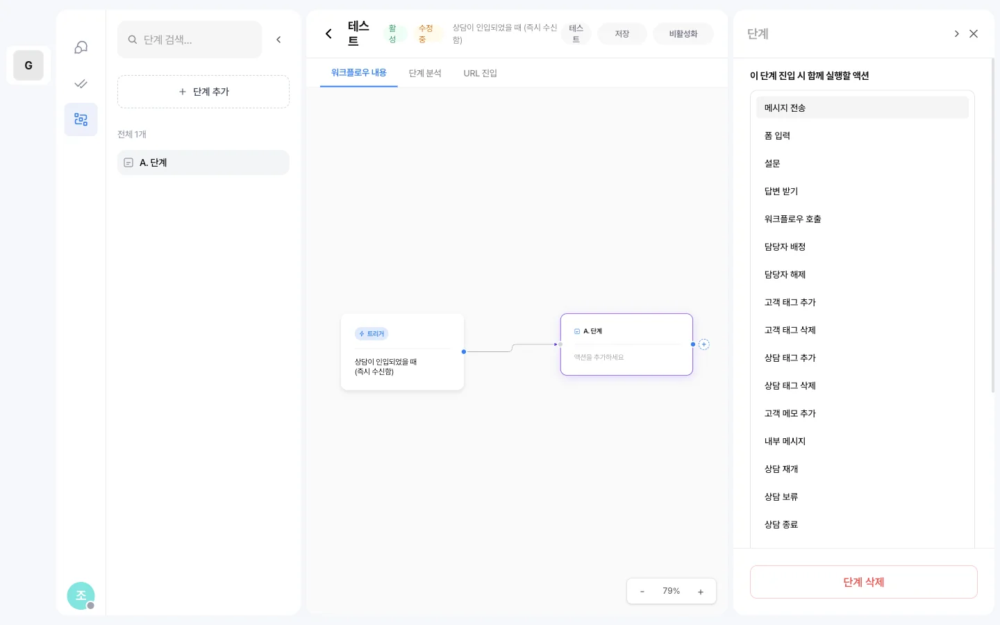Click the 비활성화 button
The height and width of the screenshot is (625, 1000).
(683, 33)
